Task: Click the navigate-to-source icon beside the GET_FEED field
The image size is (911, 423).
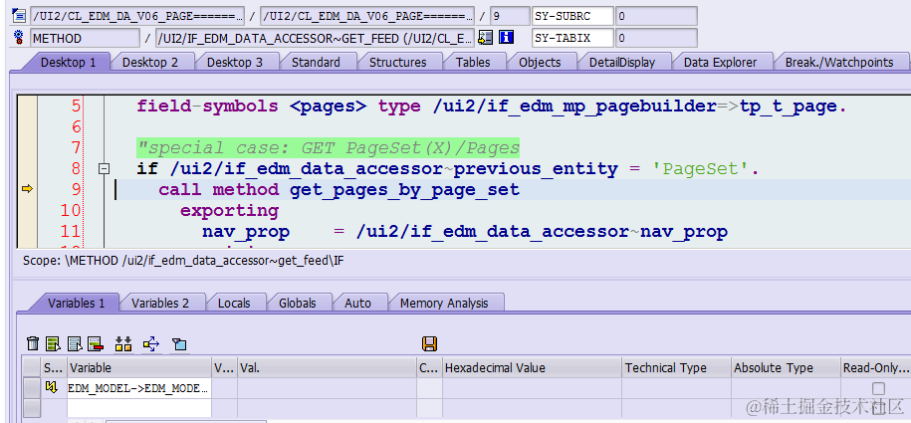Action: [485, 39]
